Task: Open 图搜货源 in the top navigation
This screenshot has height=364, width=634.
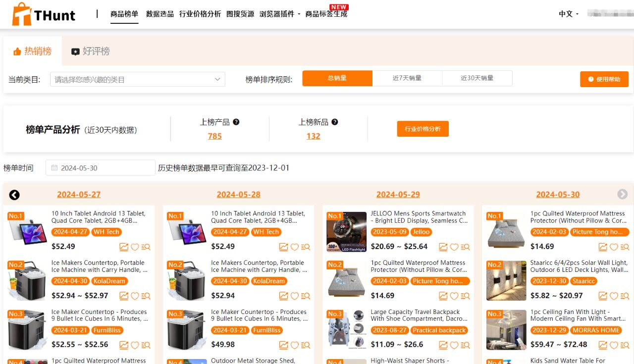Action: click(240, 14)
